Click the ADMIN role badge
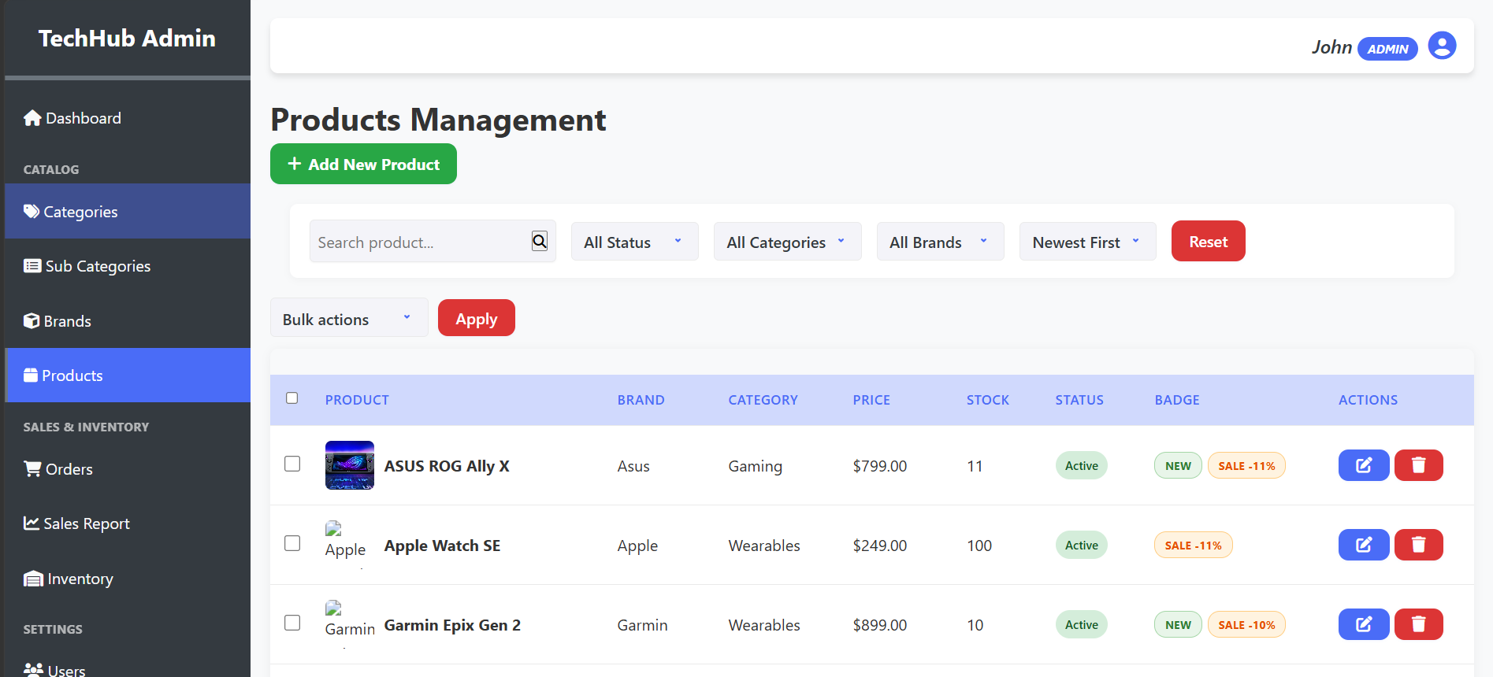 pyautogui.click(x=1388, y=49)
